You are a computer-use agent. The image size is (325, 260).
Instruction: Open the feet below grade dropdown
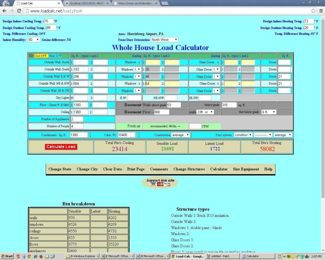pyautogui.click(x=269, y=112)
